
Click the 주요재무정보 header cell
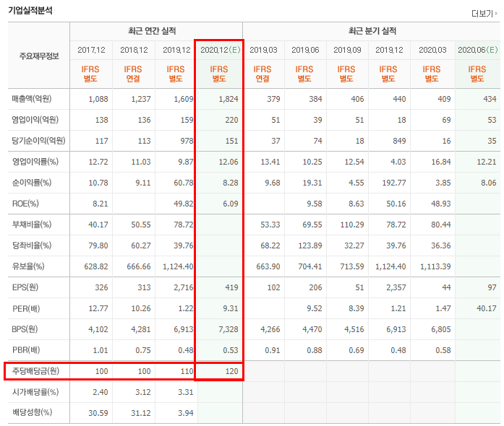(x=39, y=56)
